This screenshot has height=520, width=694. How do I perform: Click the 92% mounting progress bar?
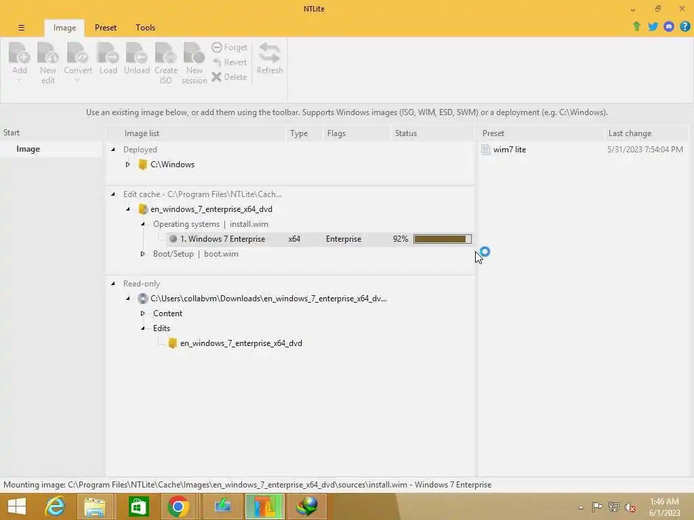443,239
